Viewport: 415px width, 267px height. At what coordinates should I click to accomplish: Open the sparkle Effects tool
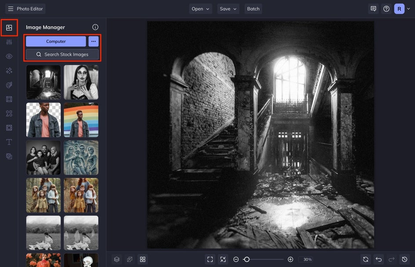click(9, 70)
